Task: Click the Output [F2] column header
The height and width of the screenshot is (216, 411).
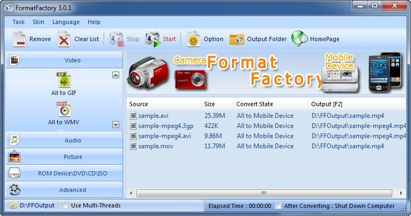Action: point(356,104)
